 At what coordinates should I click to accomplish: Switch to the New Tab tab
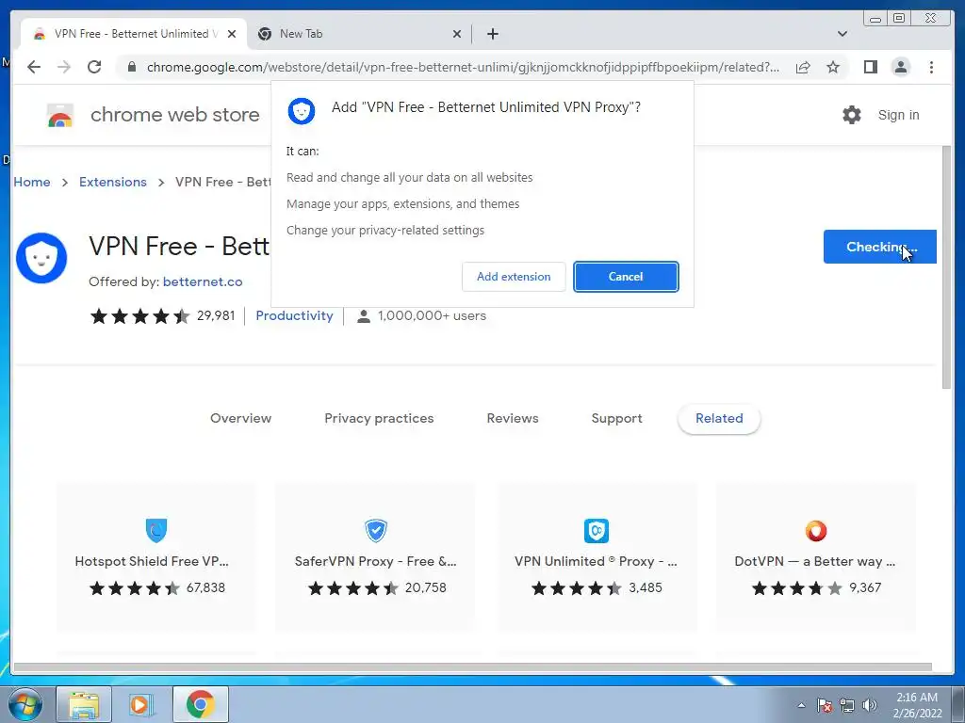pos(359,34)
